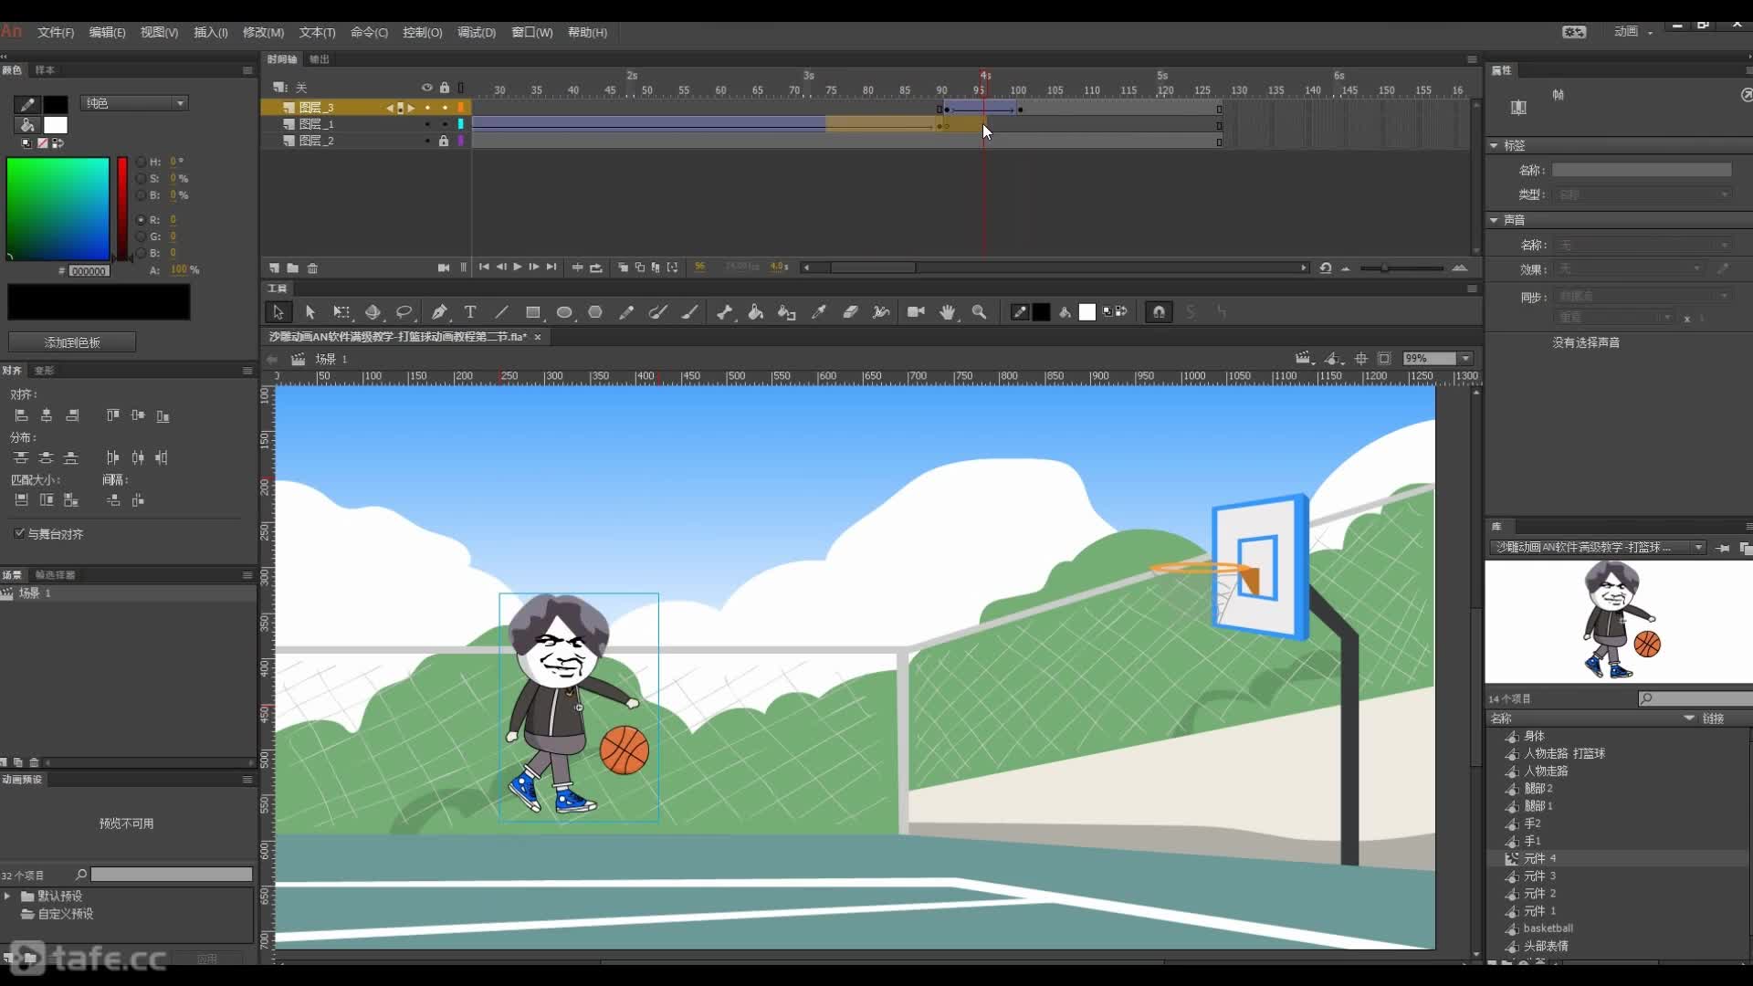Screen dimensions: 1753x986
Task: Select the Free Transform tool
Action: click(341, 312)
